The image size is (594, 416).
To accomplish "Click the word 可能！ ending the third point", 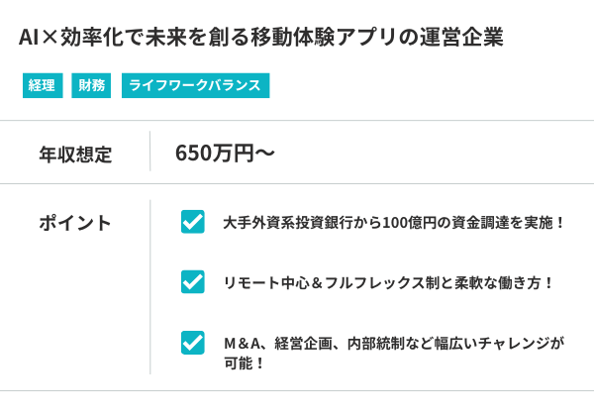I will 245,363.
